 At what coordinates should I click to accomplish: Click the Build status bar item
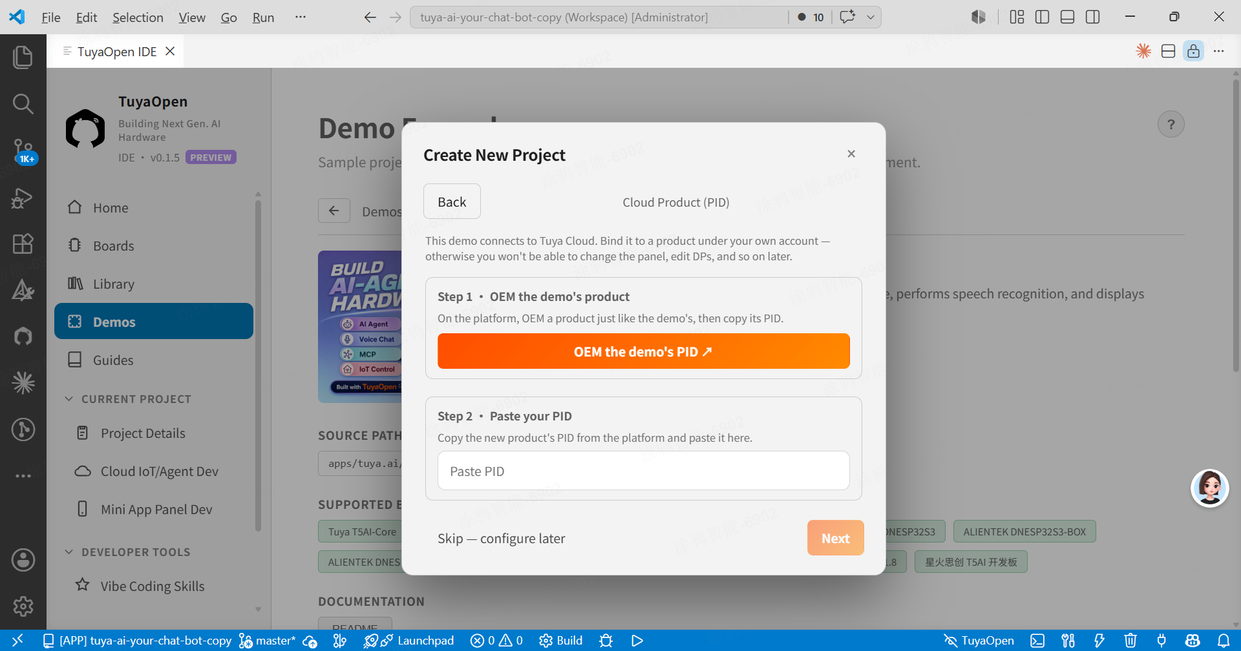tap(561, 641)
